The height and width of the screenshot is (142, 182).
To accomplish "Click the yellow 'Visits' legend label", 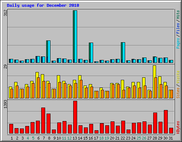I will [x=178, y=77].
